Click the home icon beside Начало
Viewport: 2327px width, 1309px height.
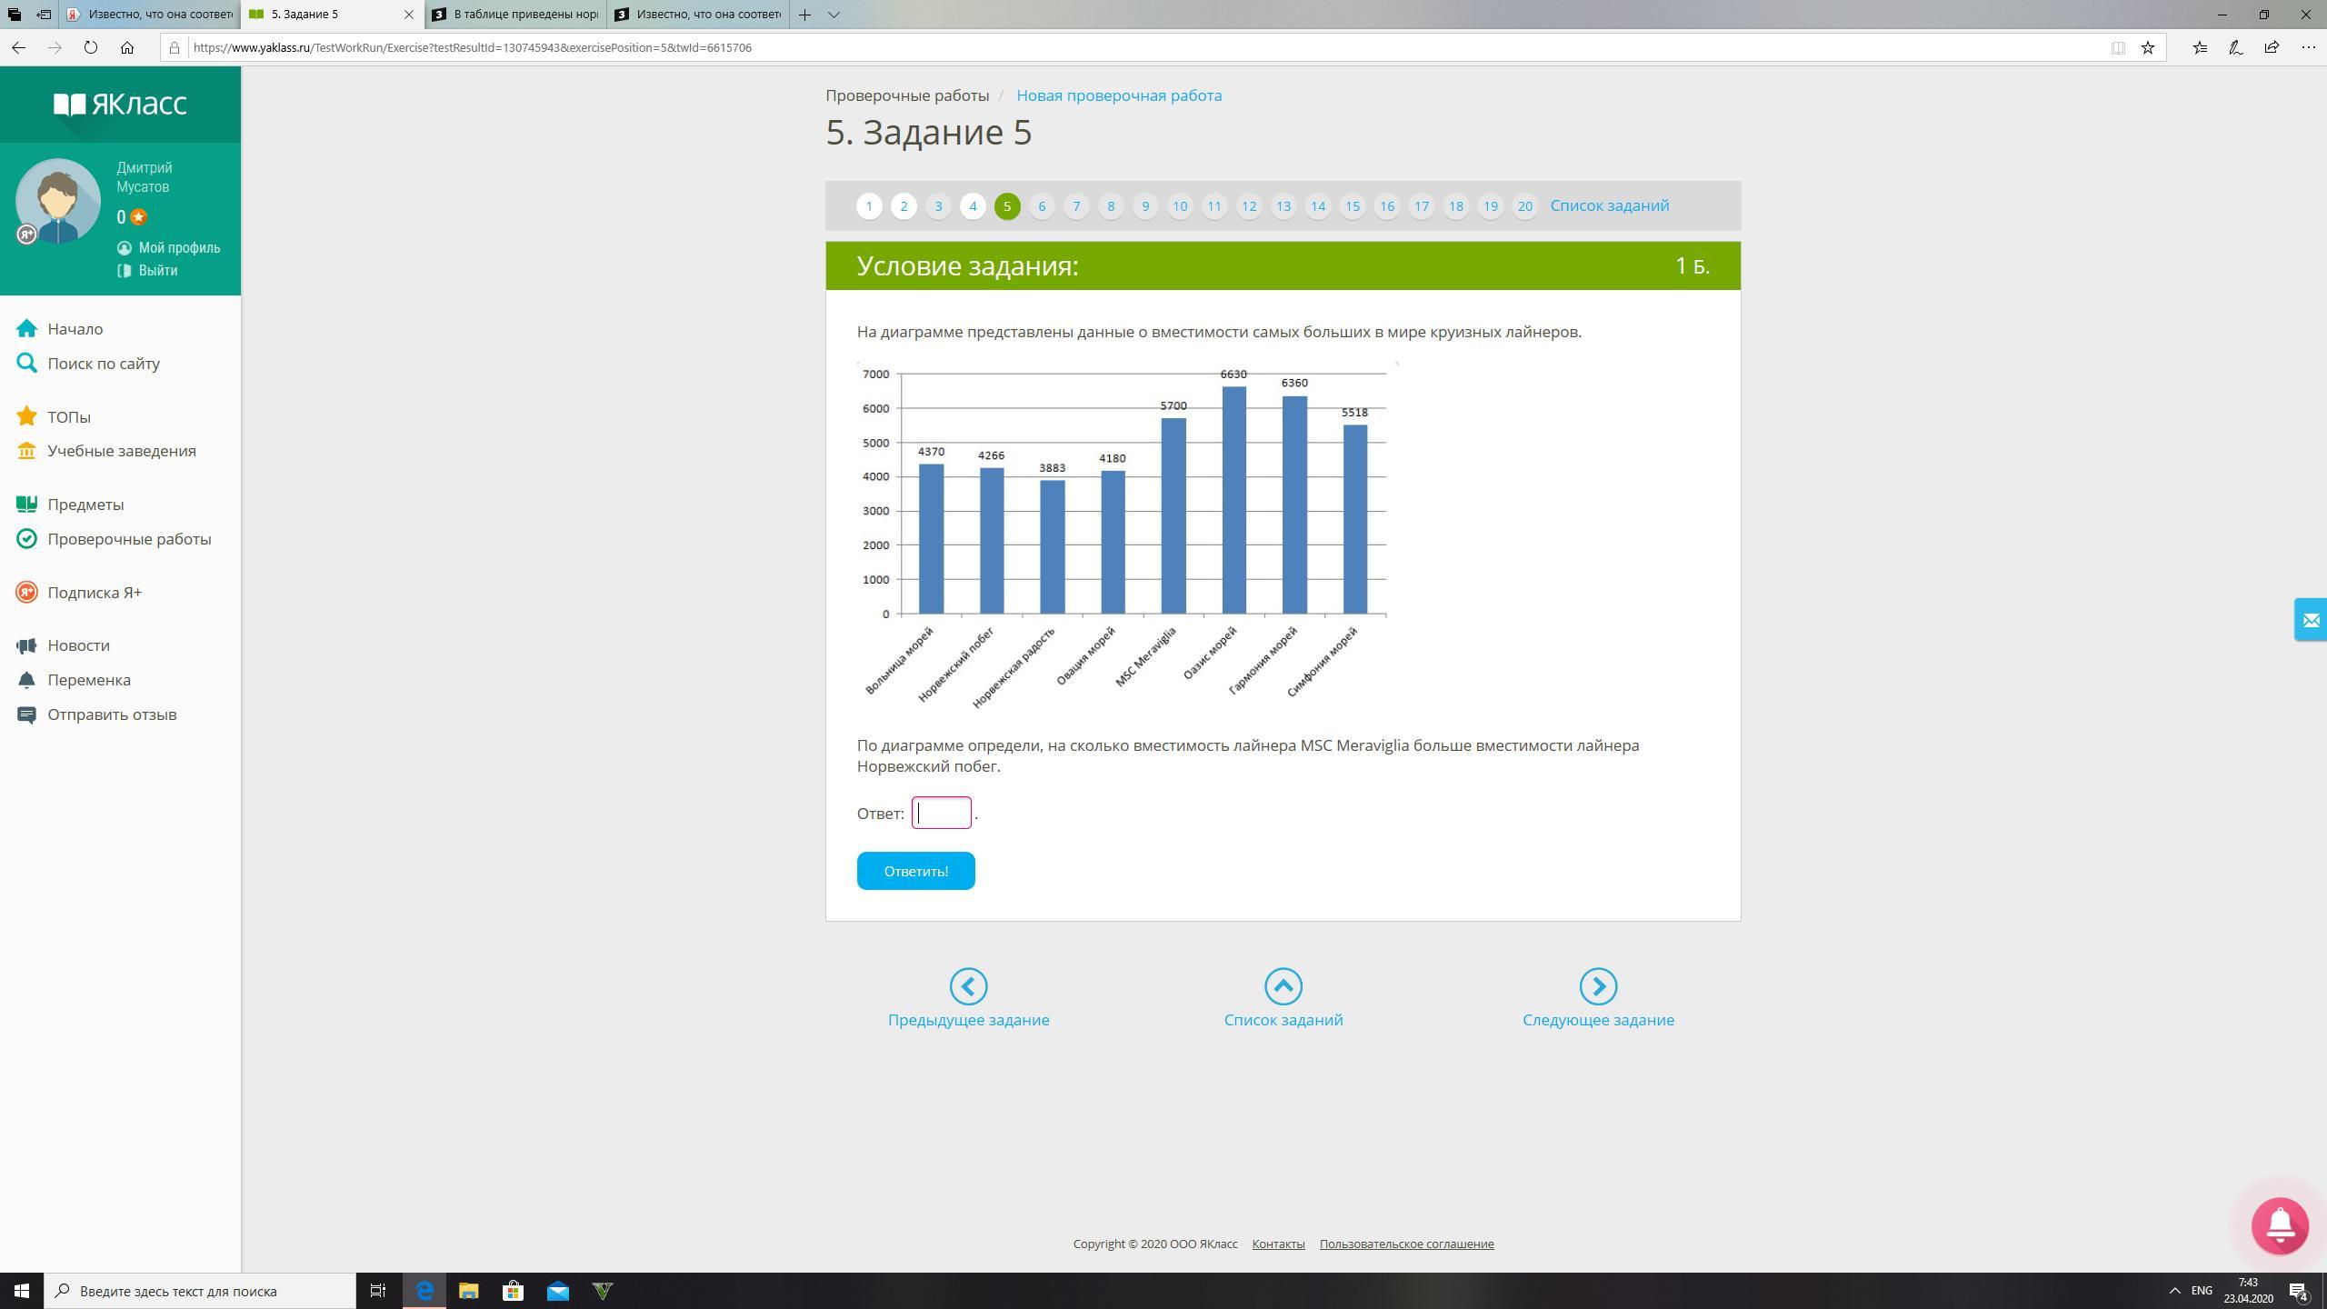point(27,328)
